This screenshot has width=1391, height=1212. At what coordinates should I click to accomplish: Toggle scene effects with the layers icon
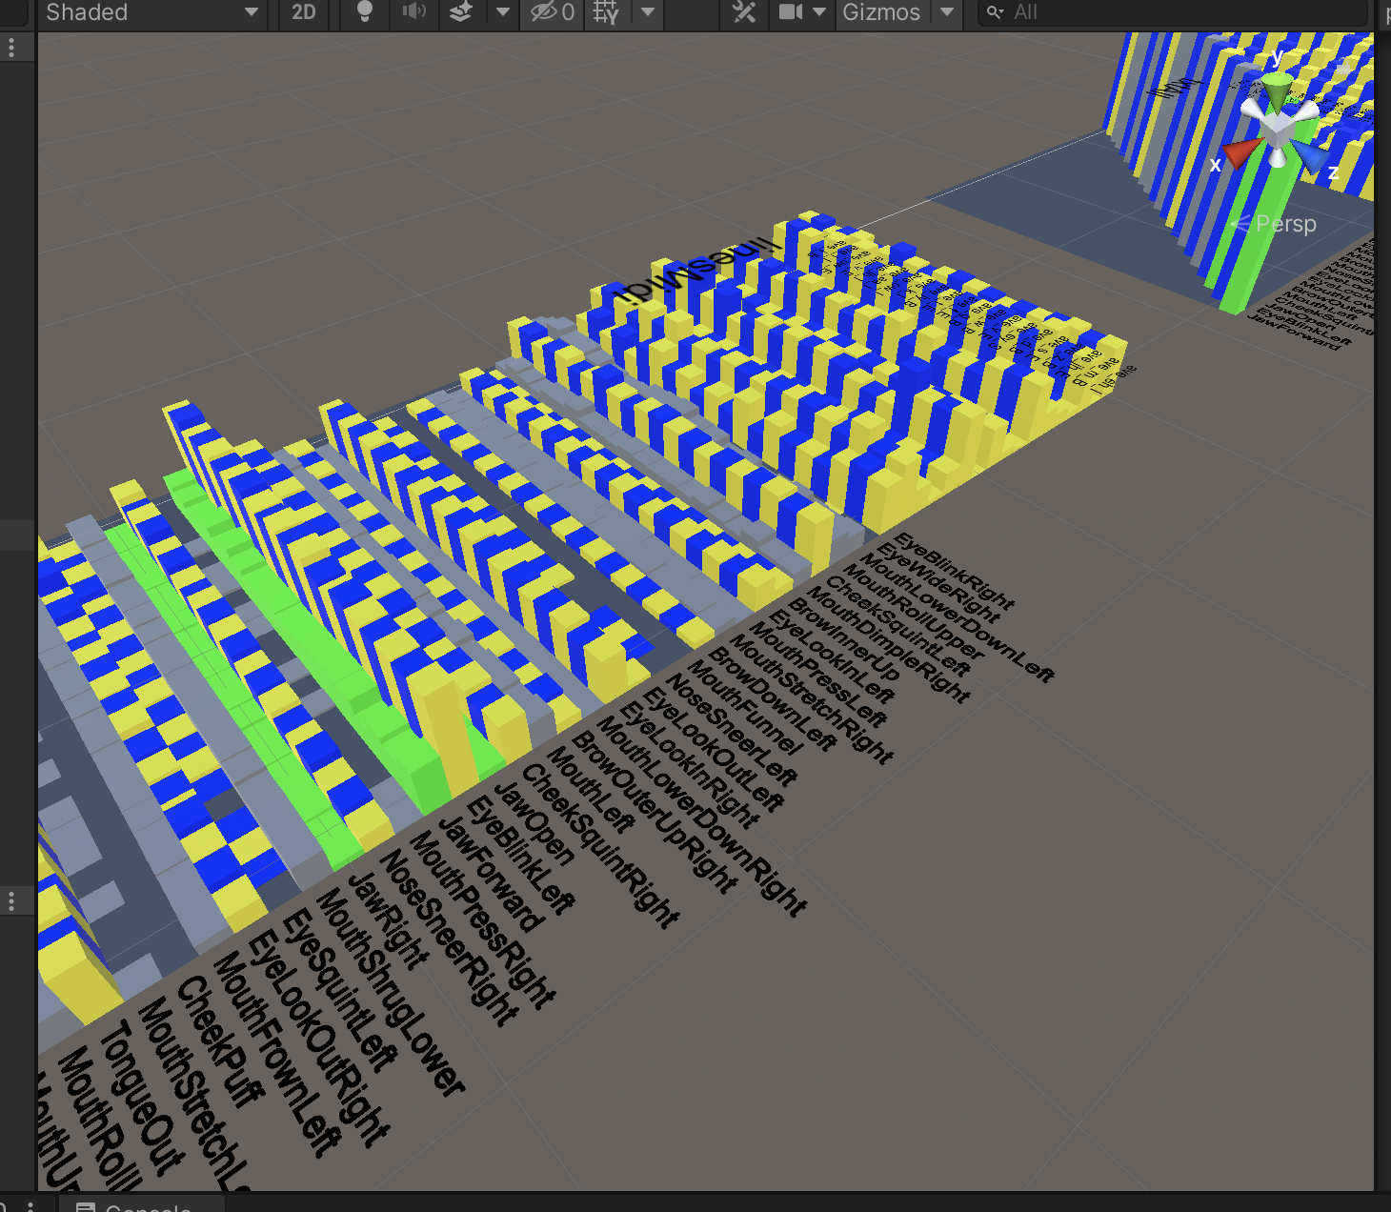coord(461,12)
